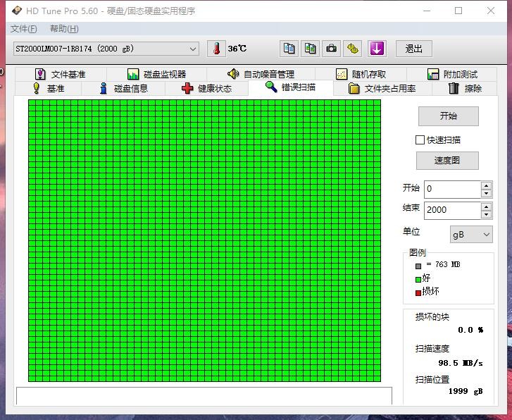The image size is (512, 420).
Task: Click the 结束 value input field
Action: [452, 210]
